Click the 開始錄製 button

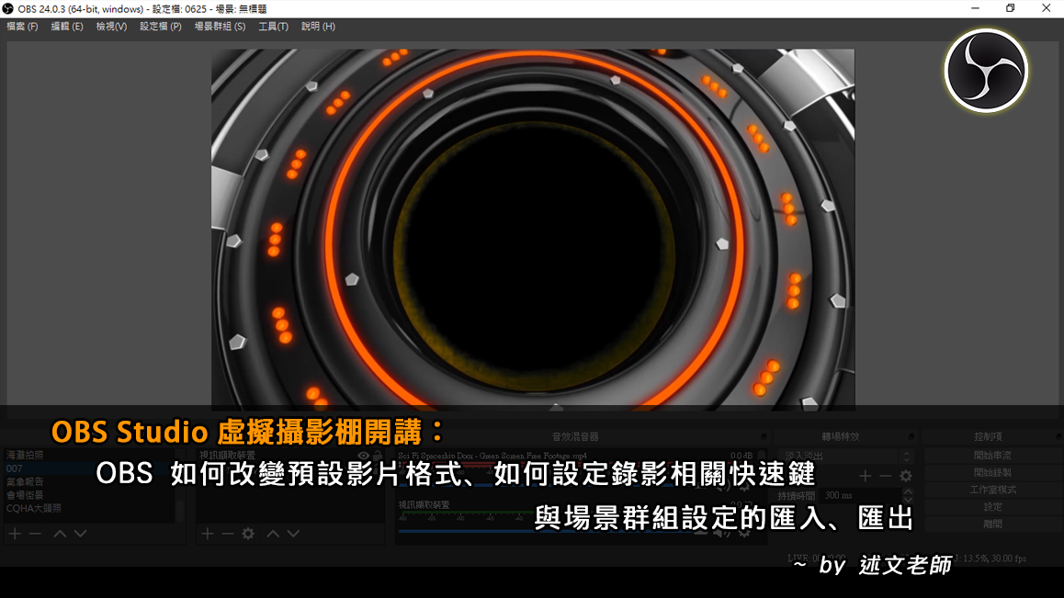pyautogui.click(x=992, y=472)
